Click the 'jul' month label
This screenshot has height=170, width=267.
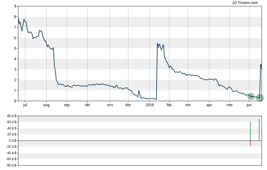[25, 105]
